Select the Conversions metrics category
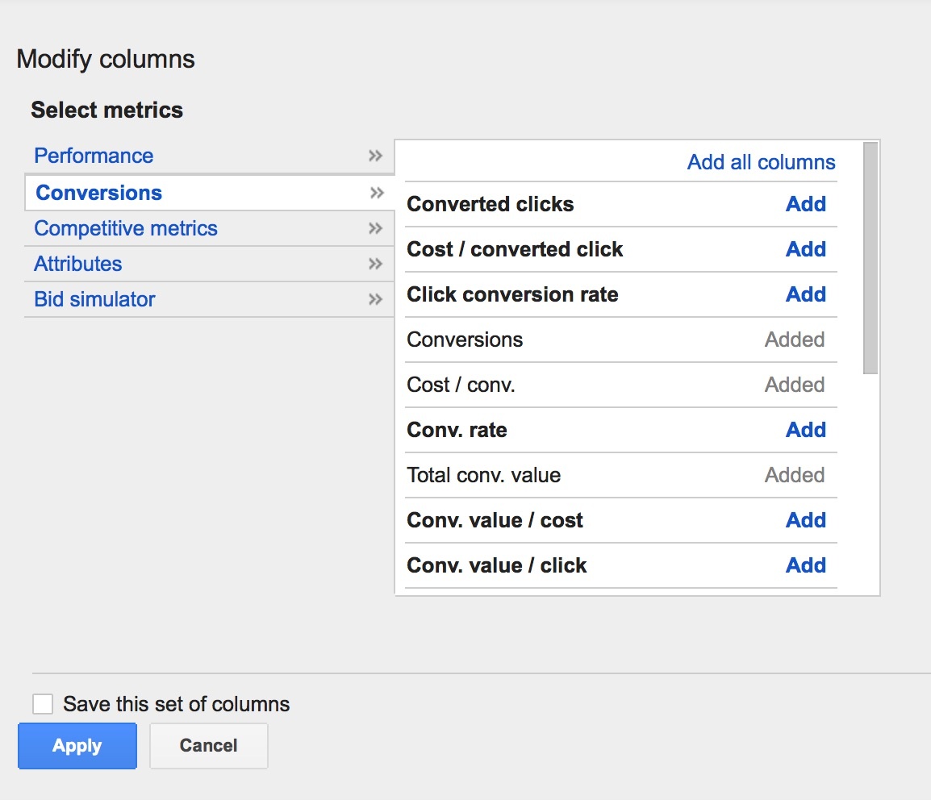Viewport: 931px width, 800px height. 98,193
